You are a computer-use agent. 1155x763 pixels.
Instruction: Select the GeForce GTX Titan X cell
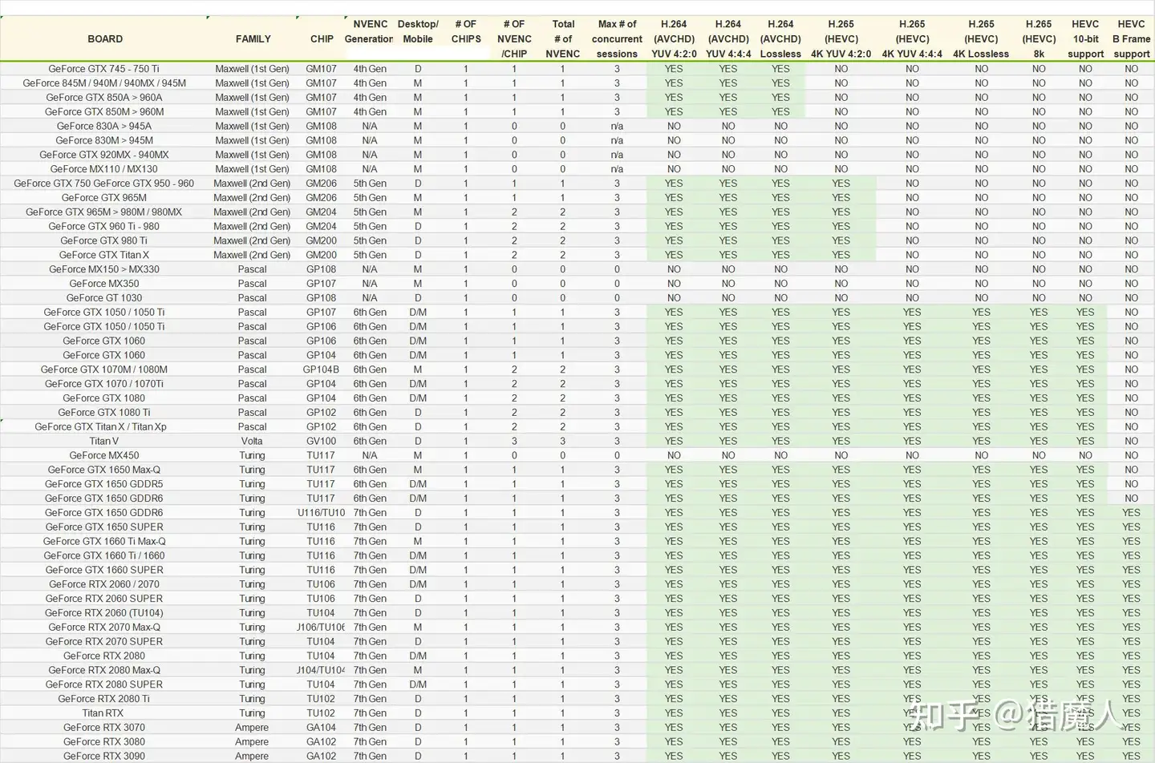[104, 256]
